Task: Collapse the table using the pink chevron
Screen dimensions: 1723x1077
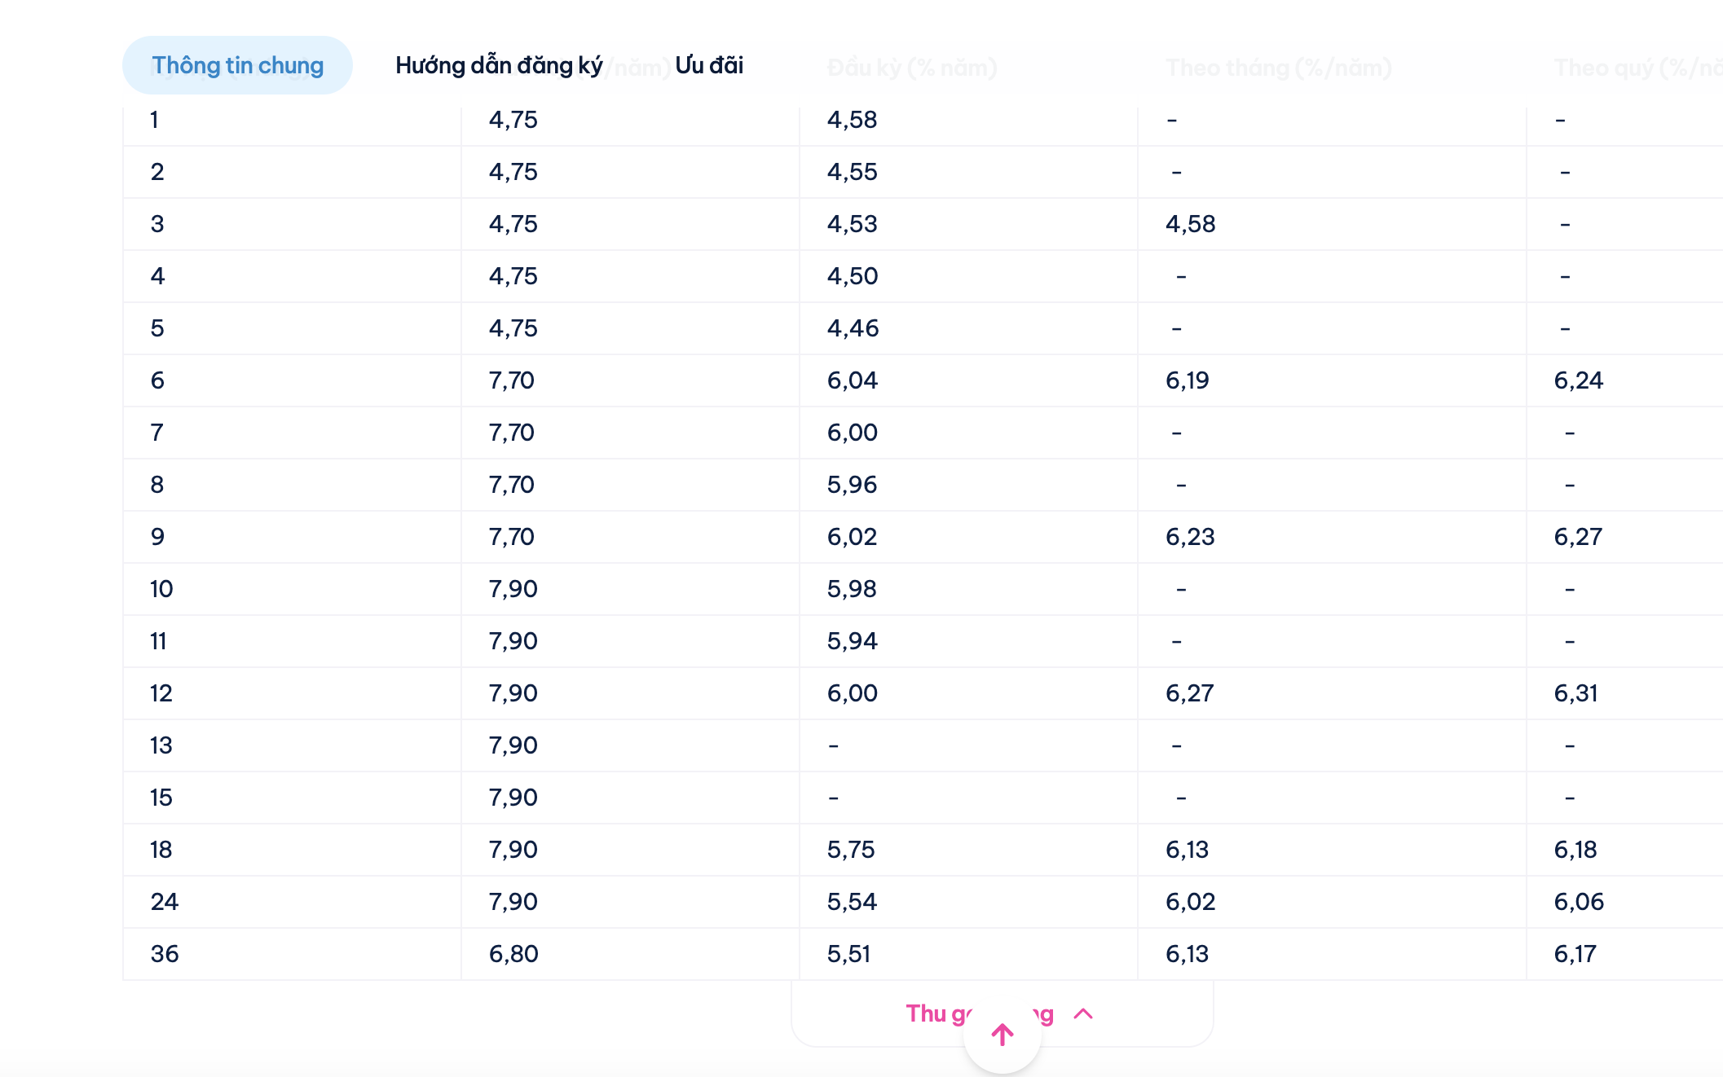Action: click(1083, 1014)
